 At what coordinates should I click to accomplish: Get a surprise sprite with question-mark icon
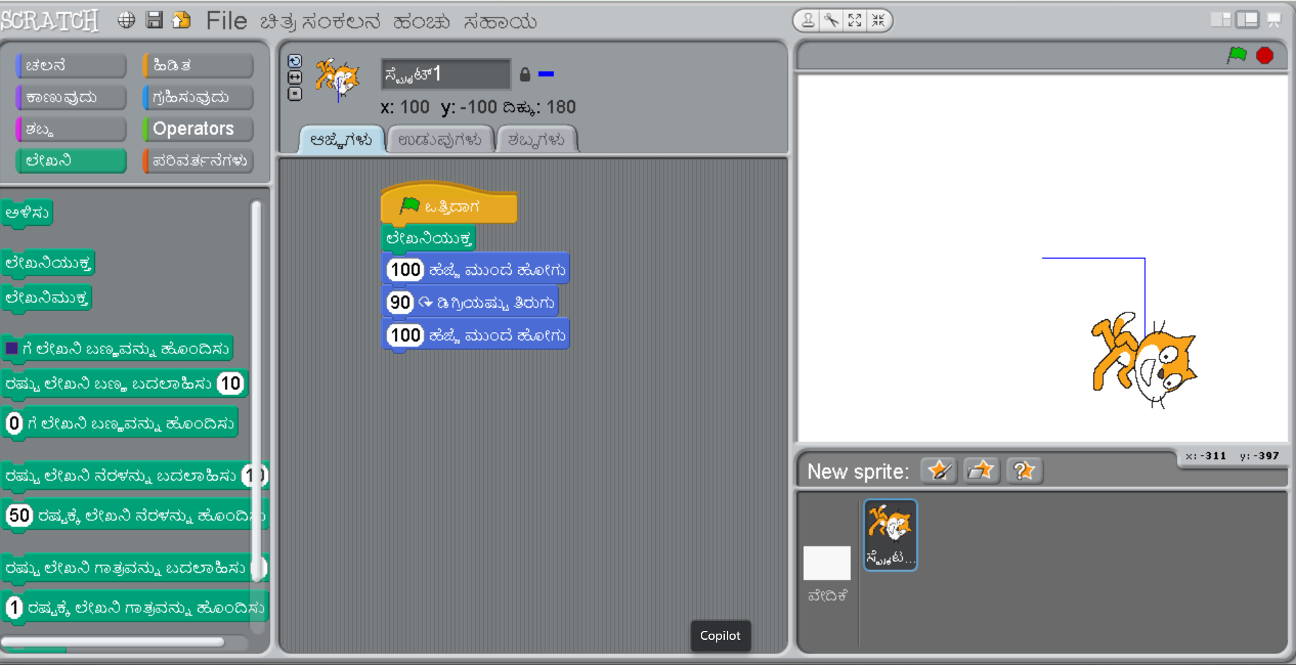pyautogui.click(x=1024, y=471)
